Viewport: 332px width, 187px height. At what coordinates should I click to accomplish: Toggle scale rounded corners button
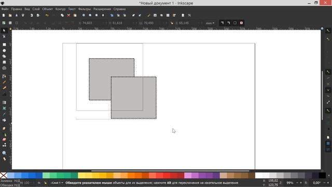pos(228,23)
